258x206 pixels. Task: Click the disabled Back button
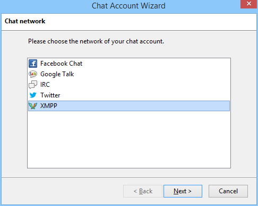point(143,191)
